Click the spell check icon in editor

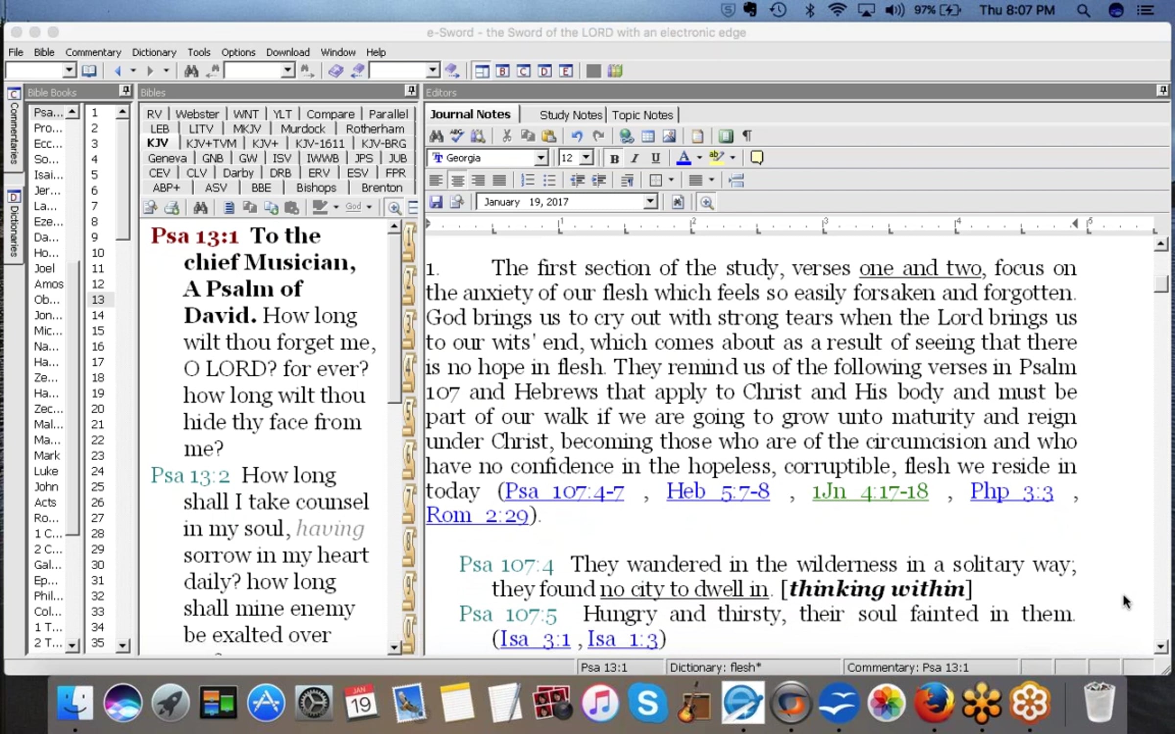[457, 136]
